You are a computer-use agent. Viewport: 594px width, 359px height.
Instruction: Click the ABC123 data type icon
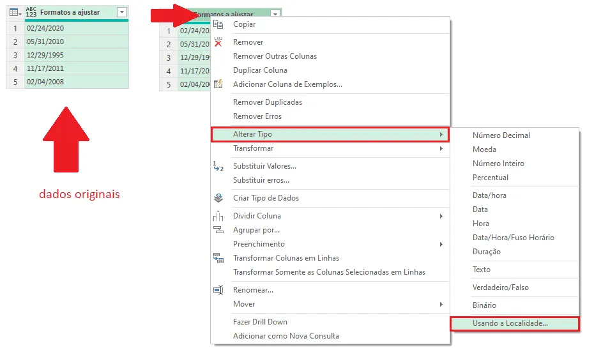(31, 12)
